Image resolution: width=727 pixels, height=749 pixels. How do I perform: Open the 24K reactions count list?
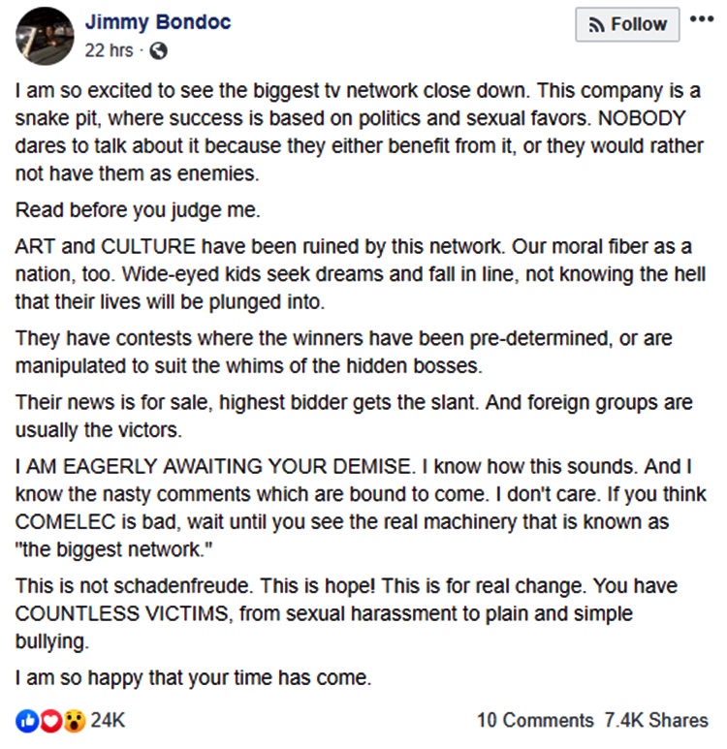[x=108, y=720]
